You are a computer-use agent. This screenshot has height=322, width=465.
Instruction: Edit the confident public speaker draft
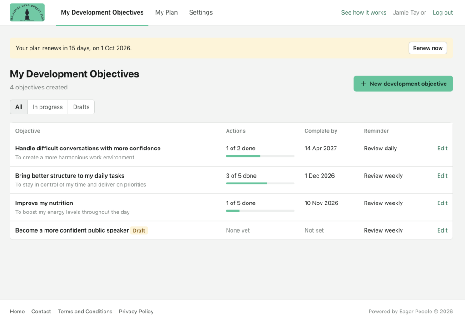pyautogui.click(x=442, y=230)
